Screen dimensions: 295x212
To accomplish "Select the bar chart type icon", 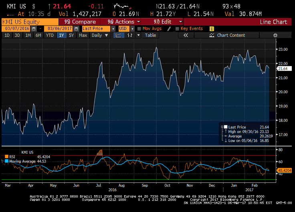I will 130,35.
